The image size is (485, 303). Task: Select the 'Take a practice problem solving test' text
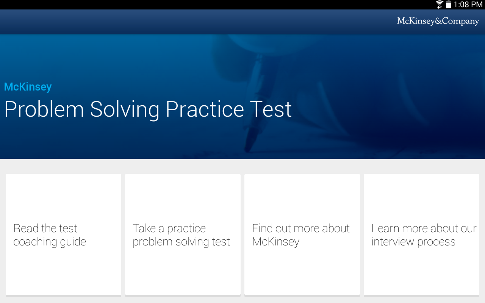(x=181, y=235)
